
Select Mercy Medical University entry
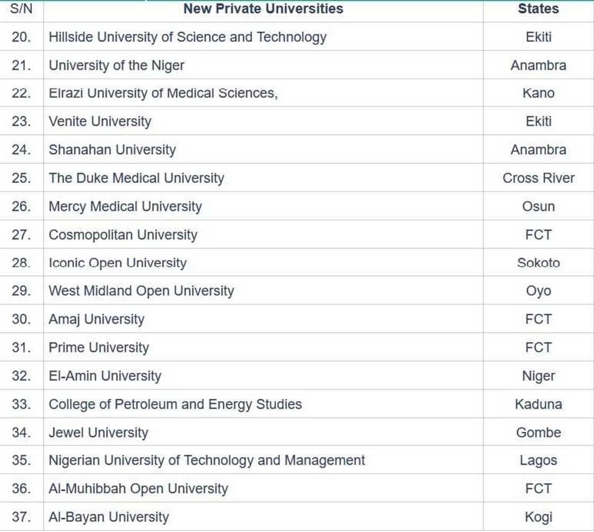[x=125, y=206]
